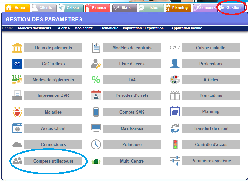Screen dimensions: 248x181
Task: Click the green percent TVA icon
Action: [96, 80]
